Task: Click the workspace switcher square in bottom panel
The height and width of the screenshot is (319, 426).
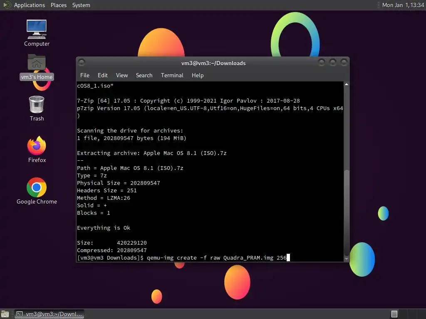Action: (394, 314)
